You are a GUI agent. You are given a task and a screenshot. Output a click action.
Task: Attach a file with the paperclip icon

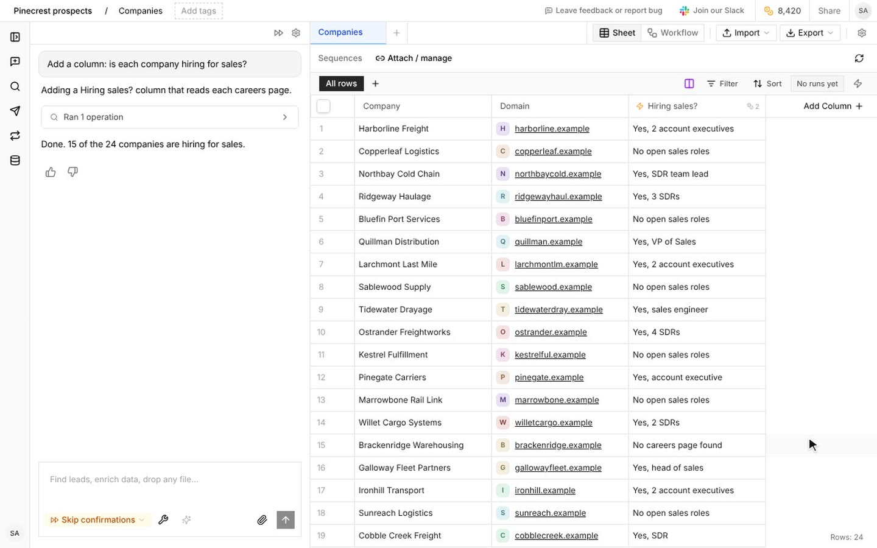(x=262, y=520)
